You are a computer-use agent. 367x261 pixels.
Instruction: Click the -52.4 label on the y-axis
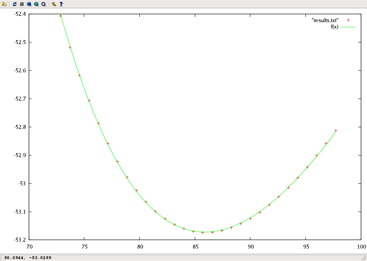20,14
